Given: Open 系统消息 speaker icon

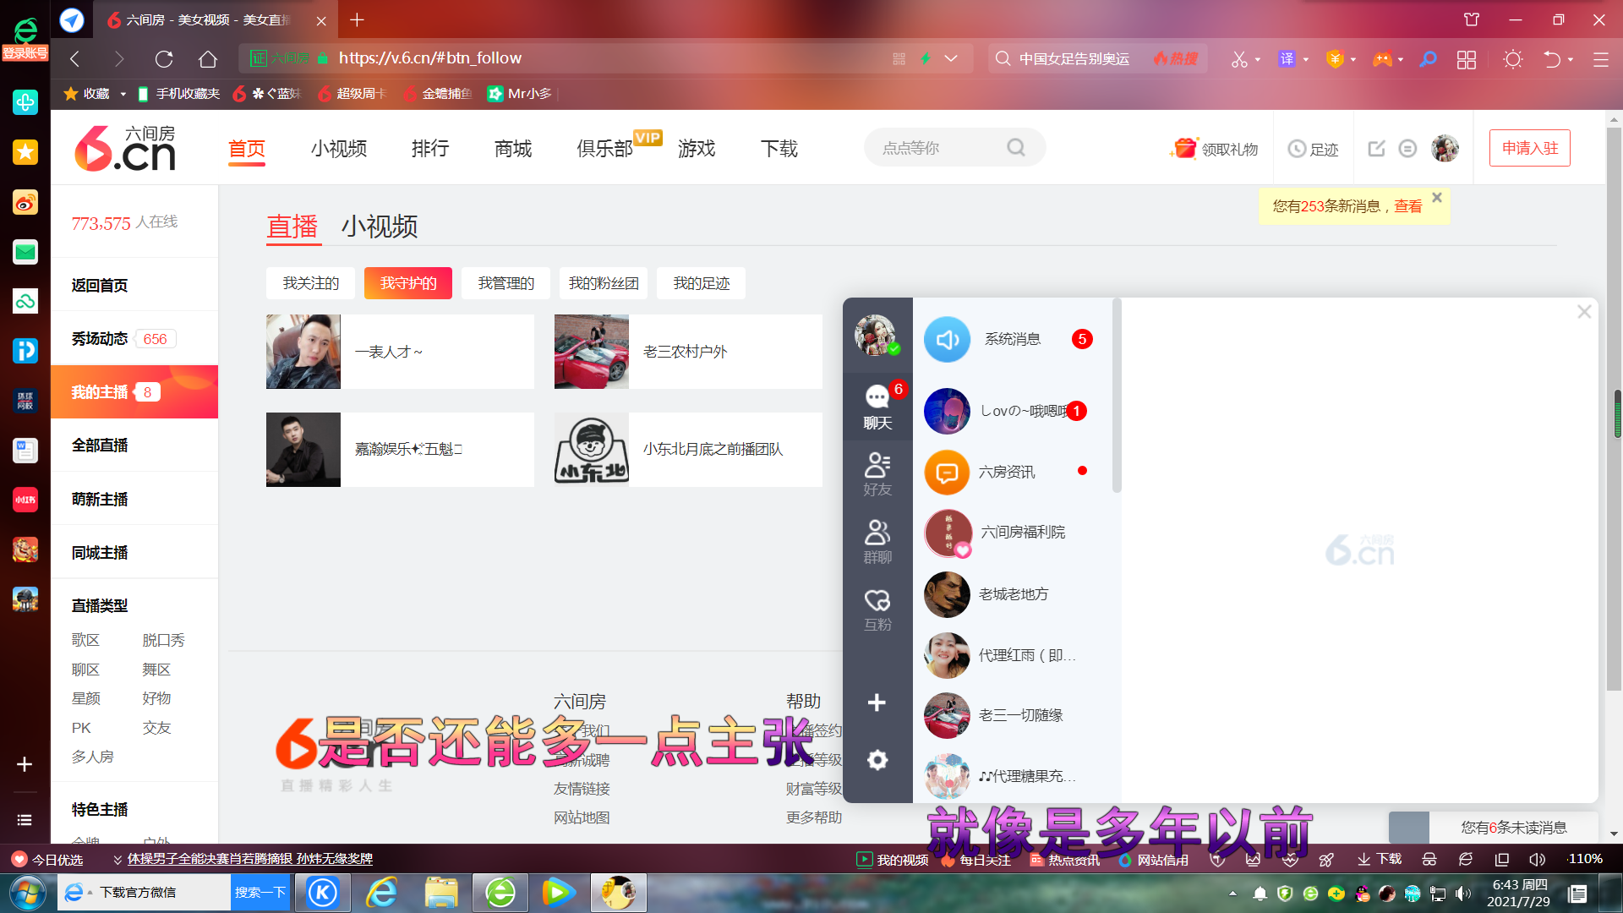Looking at the screenshot, I should (947, 340).
